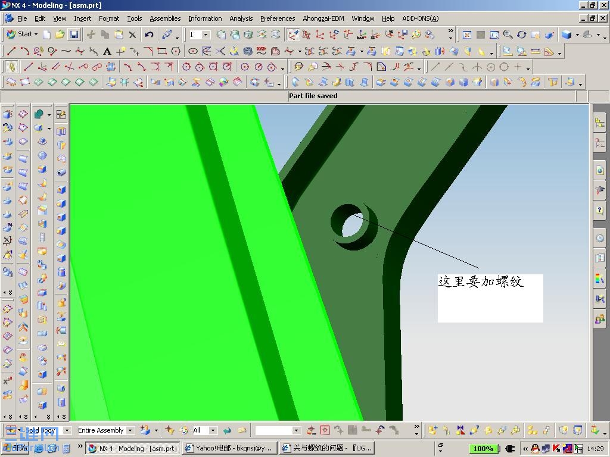Open the 'All' selection filter dropdown
Image resolution: width=610 pixels, height=457 pixels.
pos(213,430)
